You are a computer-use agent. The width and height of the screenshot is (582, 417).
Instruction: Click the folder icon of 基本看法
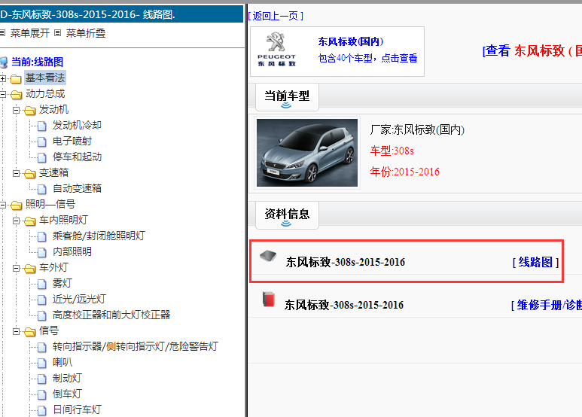(16, 78)
